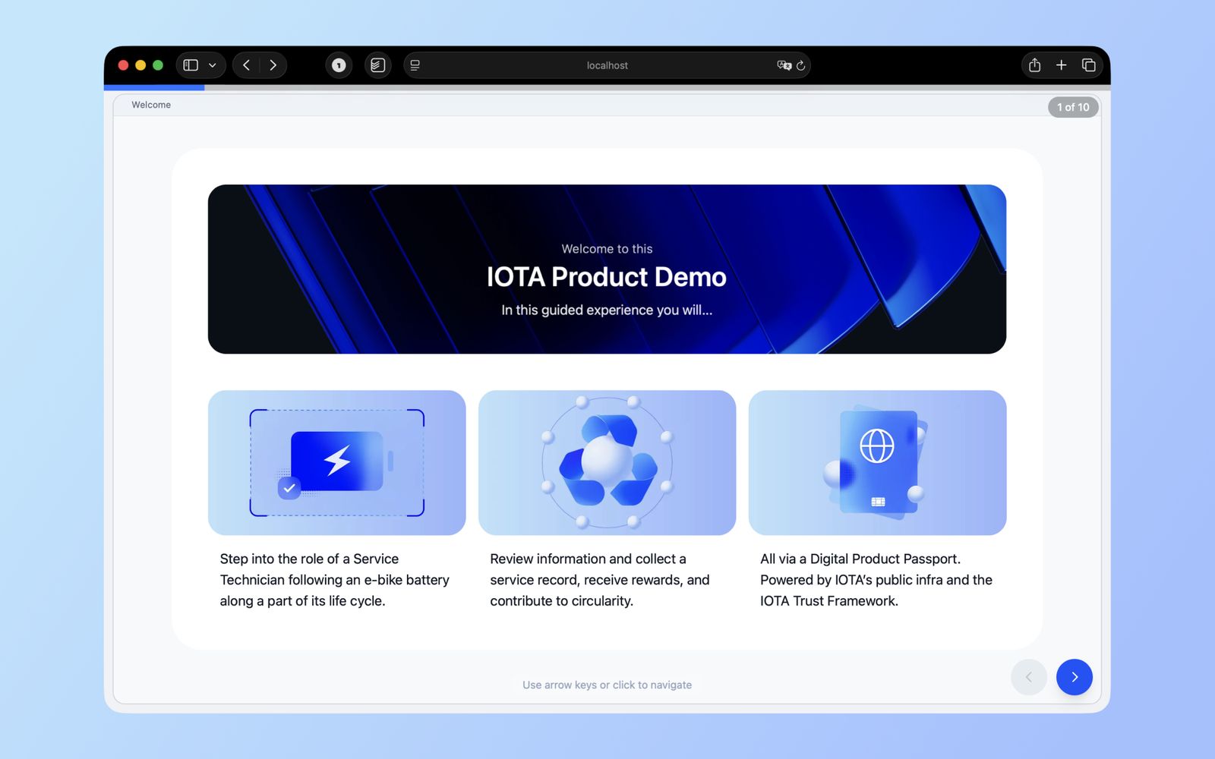Click the recycling circularity illustration card
Viewport: 1215px width, 759px height.
607,463
